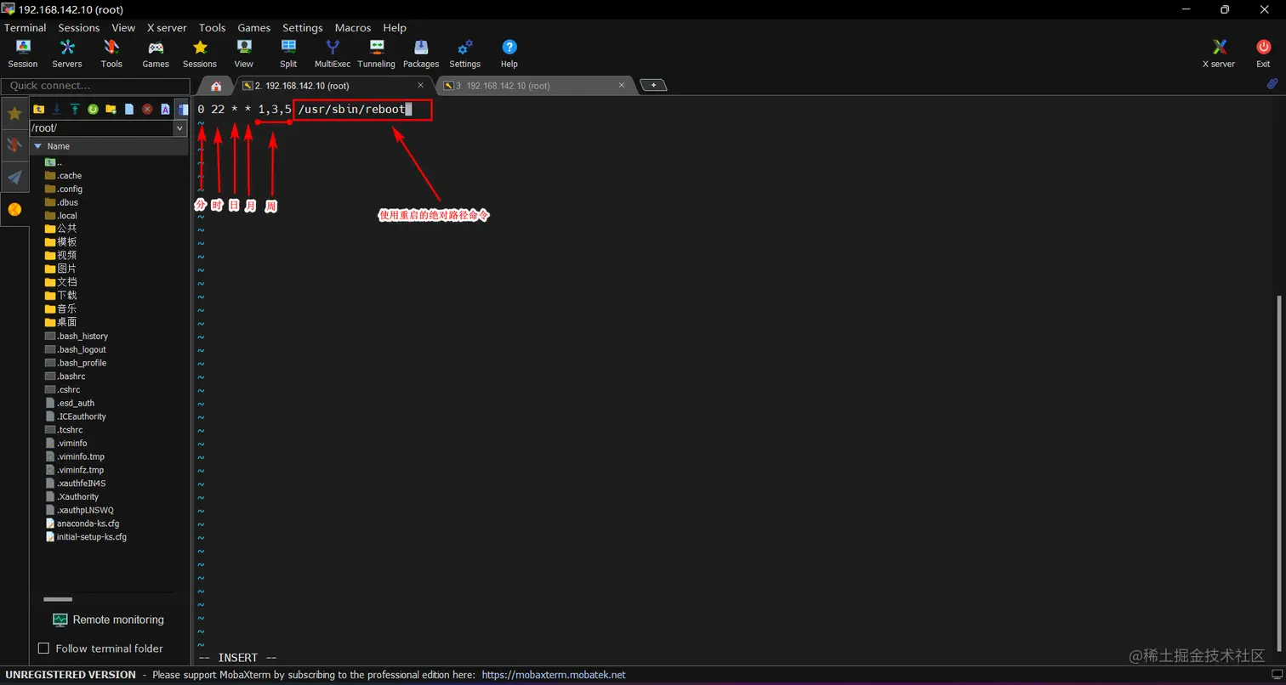
Task: Open the Servers toolbar icon
Action: pyautogui.click(x=67, y=53)
